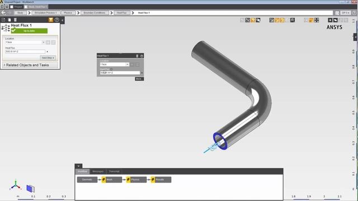Screen dimensions: 358x201
Task: Open the Next Step dropdown button
Action: (x=48, y=58)
